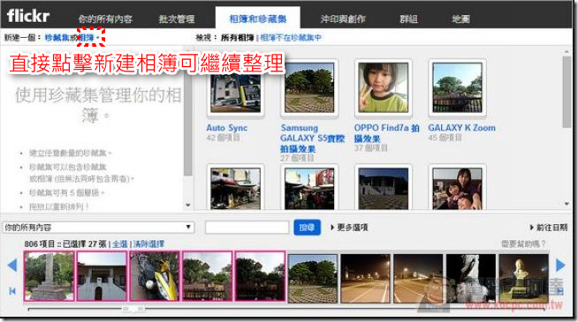Open the 批次管理 tab
The width and height of the screenshot is (578, 322).
coord(176,19)
